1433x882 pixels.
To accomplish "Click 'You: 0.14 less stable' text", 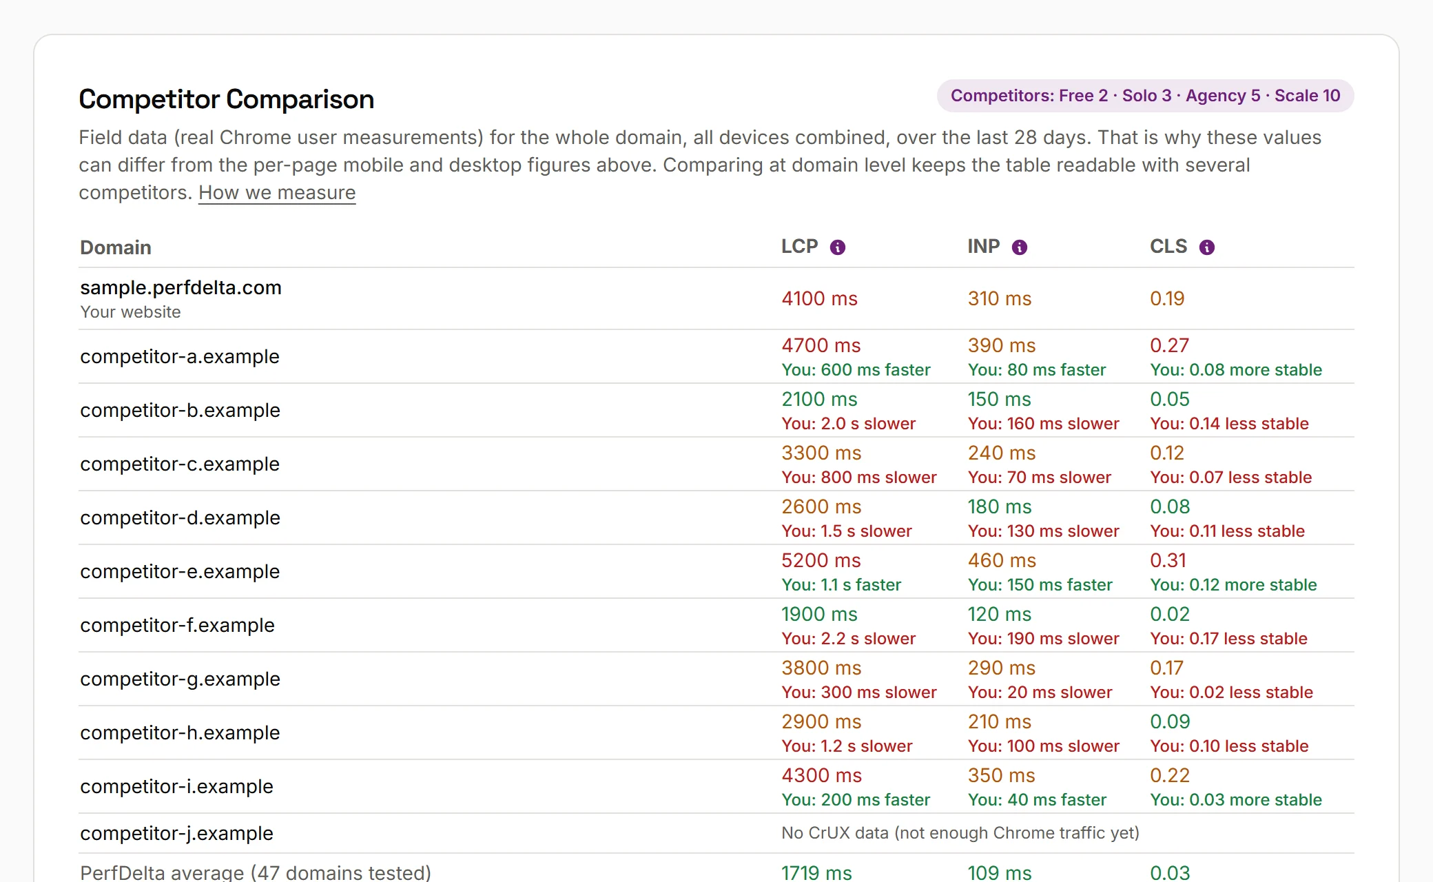I will pos(1229,424).
